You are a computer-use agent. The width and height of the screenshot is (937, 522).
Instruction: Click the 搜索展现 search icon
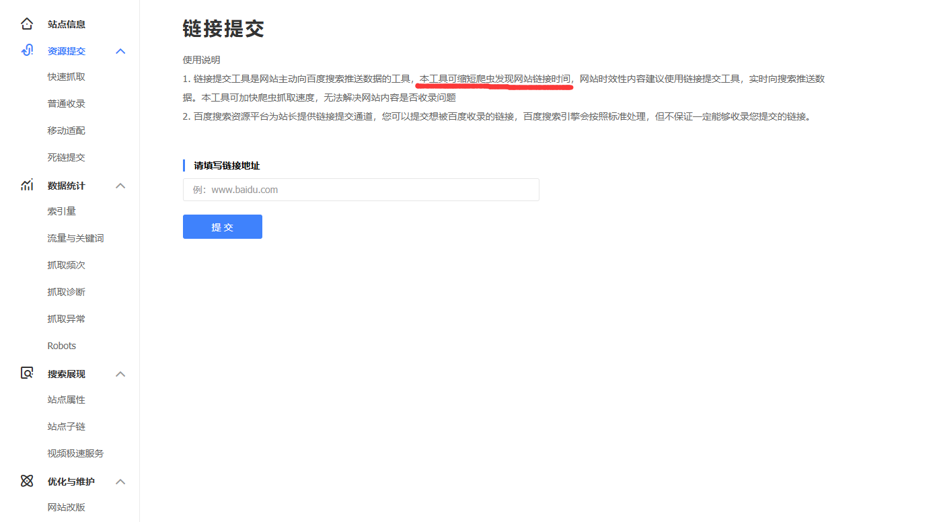coord(27,373)
